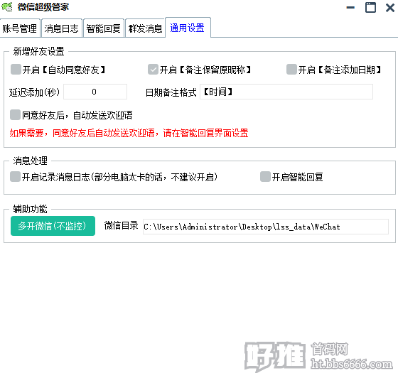Uncheck 开启【备注保留原昵称】 option
Image resolution: width=398 pixels, height=373 pixels.
coord(153,70)
